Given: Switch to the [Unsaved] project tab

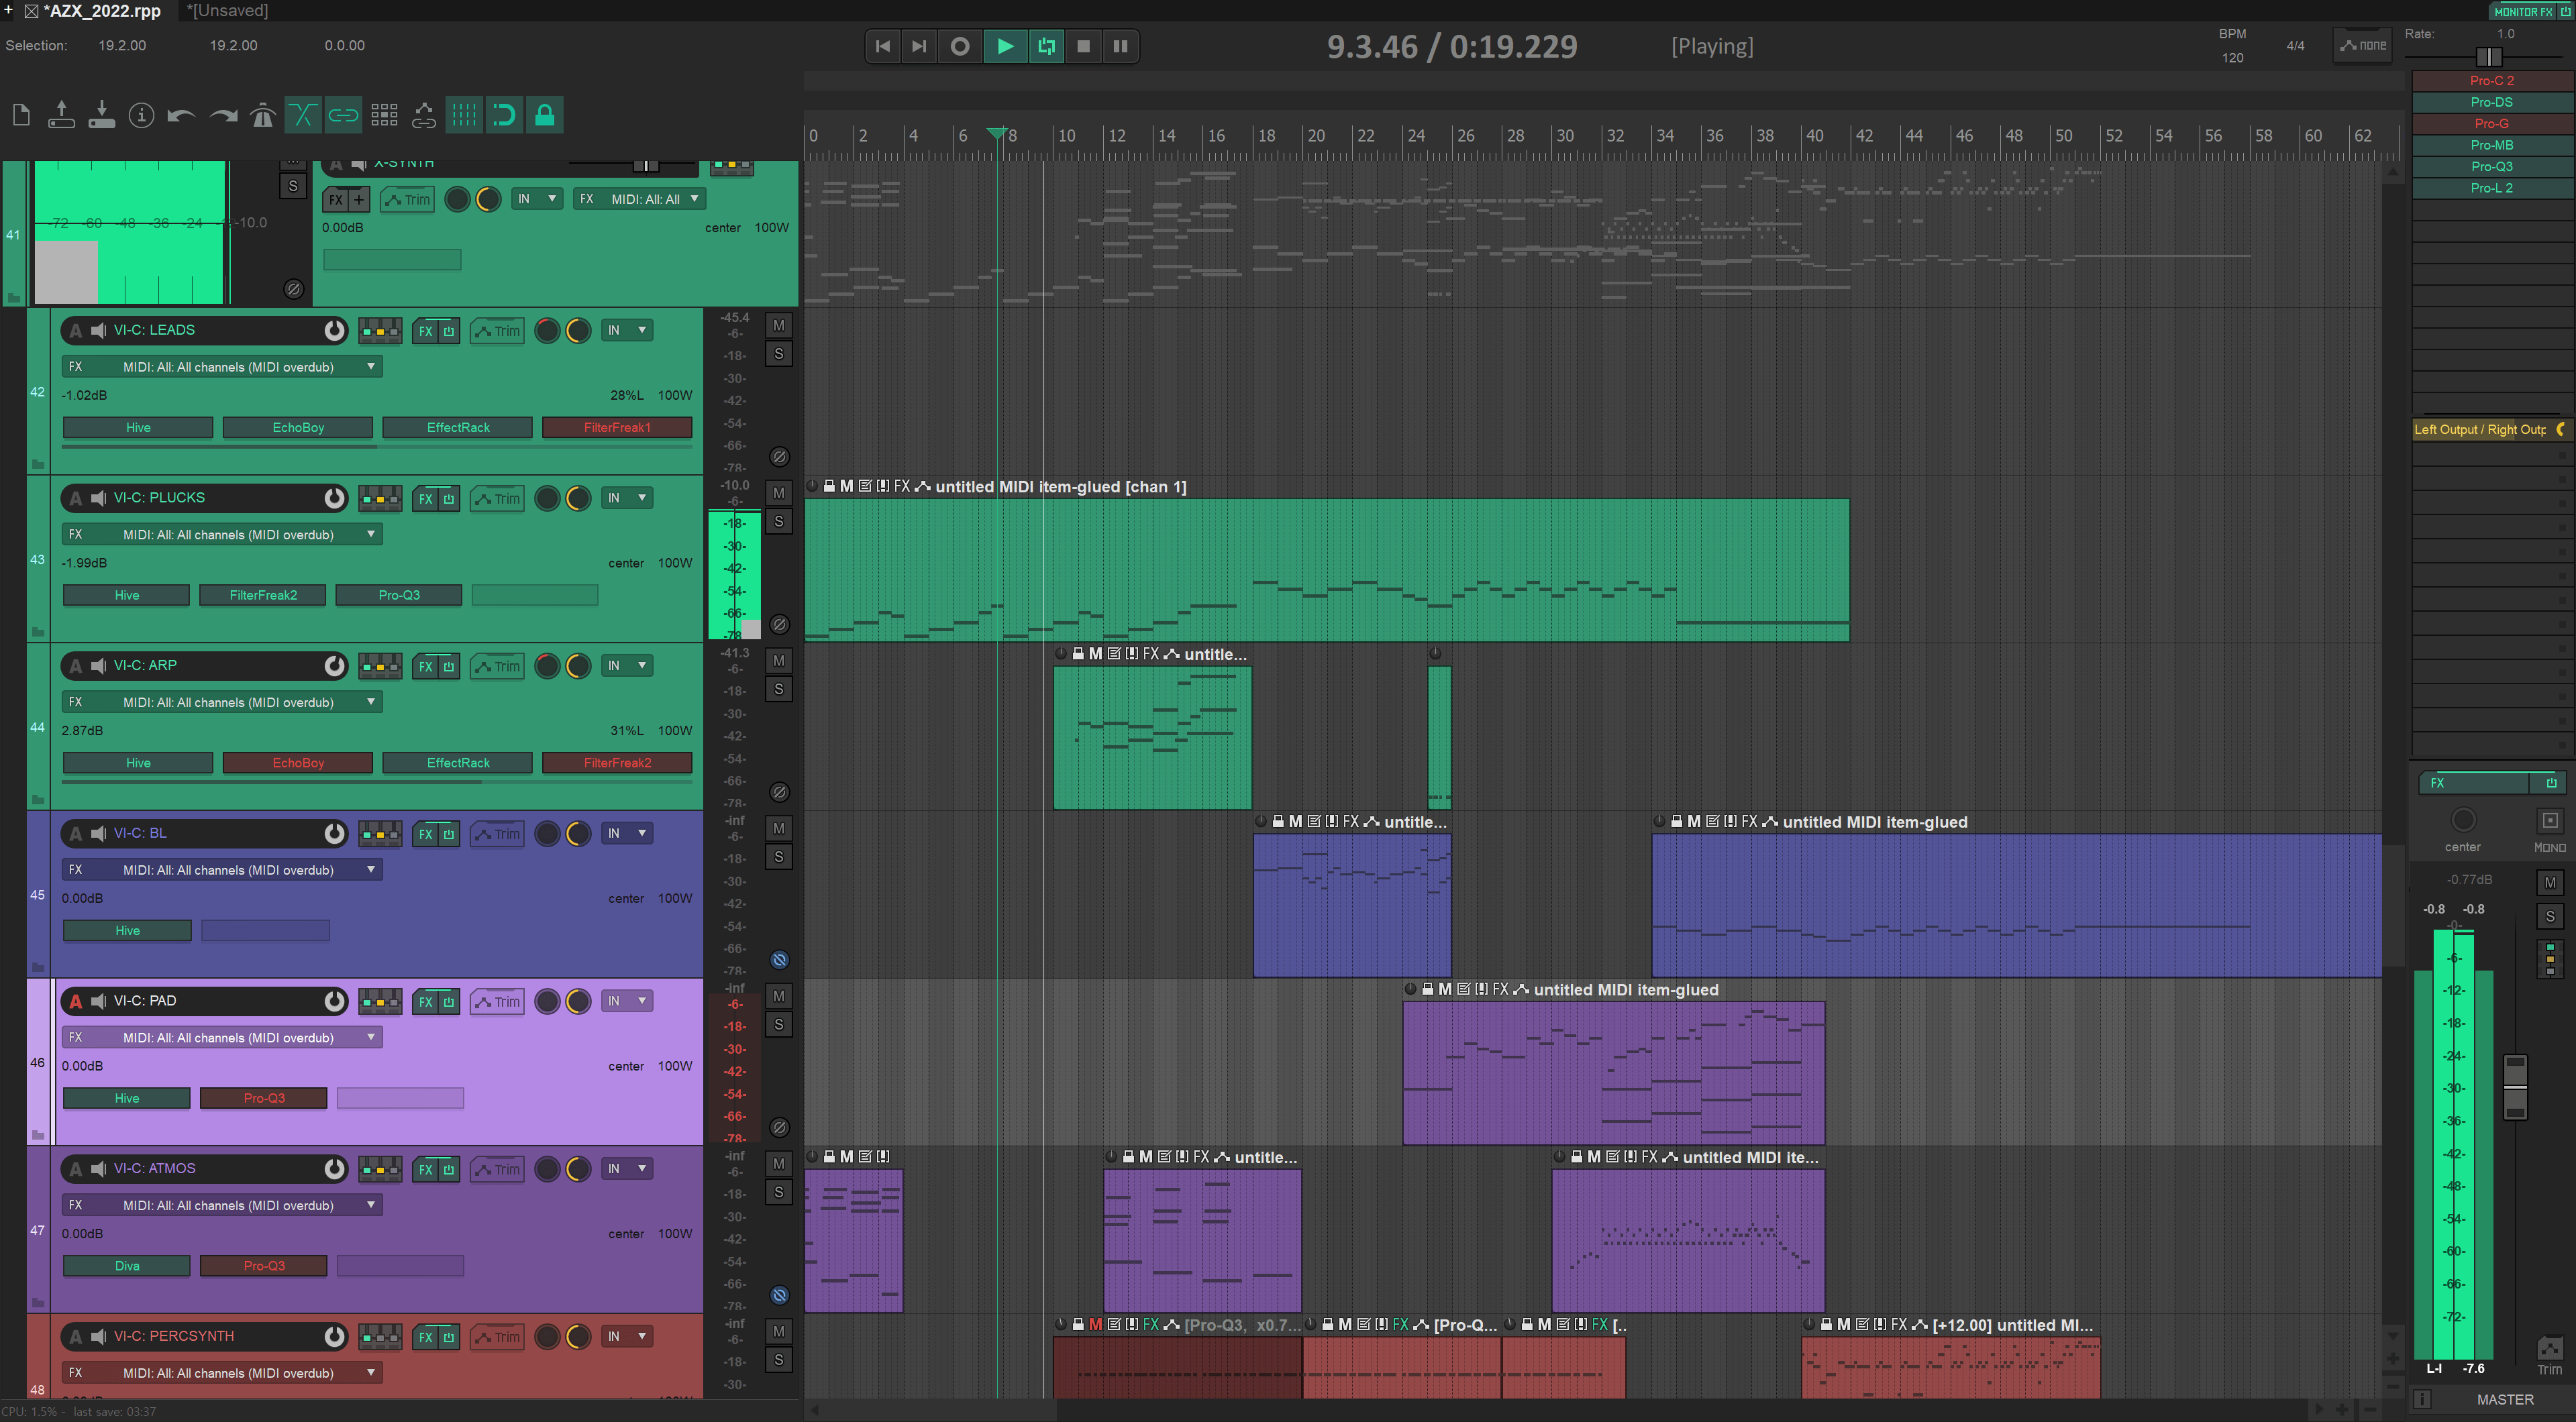Looking at the screenshot, I should pos(227,11).
